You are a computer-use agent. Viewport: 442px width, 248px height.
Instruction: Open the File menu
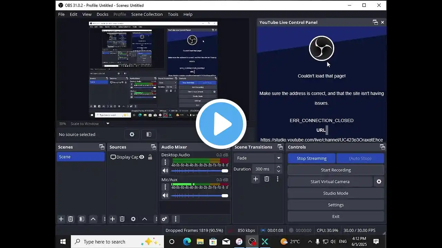(x=61, y=14)
